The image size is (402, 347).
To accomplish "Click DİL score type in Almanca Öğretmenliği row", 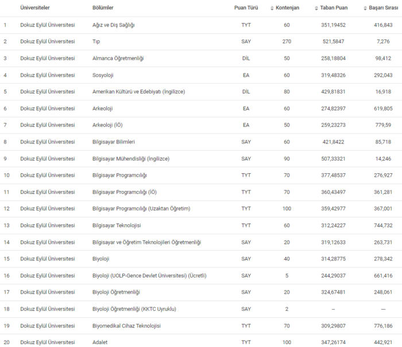I will (x=246, y=59).
